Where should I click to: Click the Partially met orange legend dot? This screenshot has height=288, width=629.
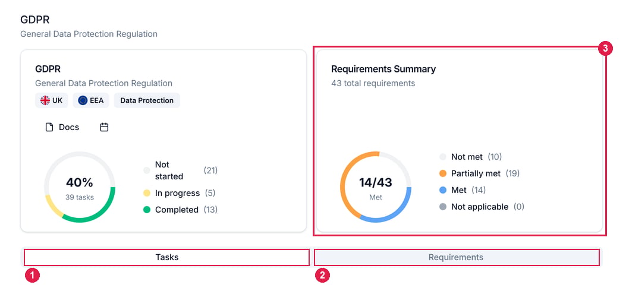443,173
